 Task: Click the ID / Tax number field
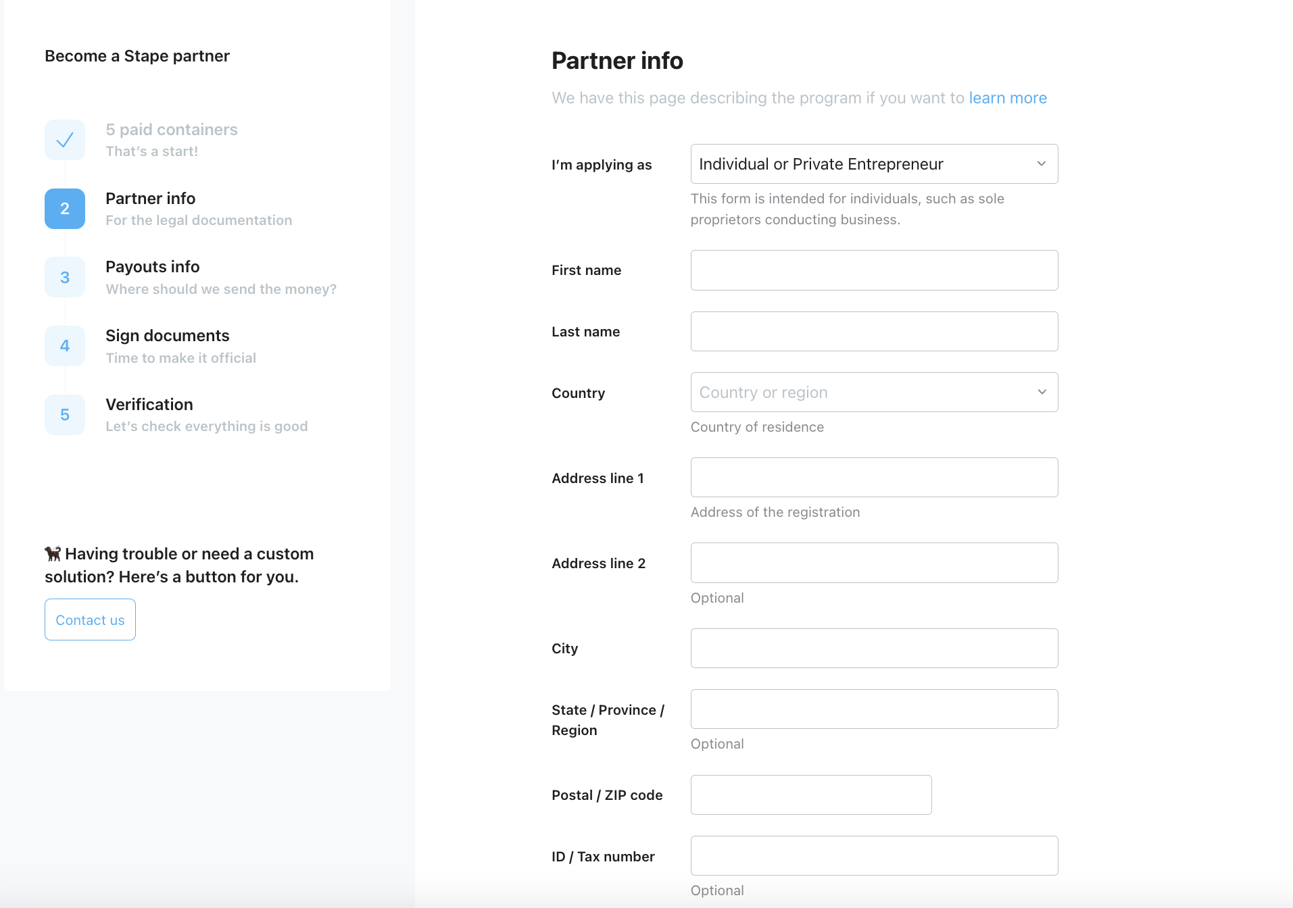pyautogui.click(x=873, y=855)
